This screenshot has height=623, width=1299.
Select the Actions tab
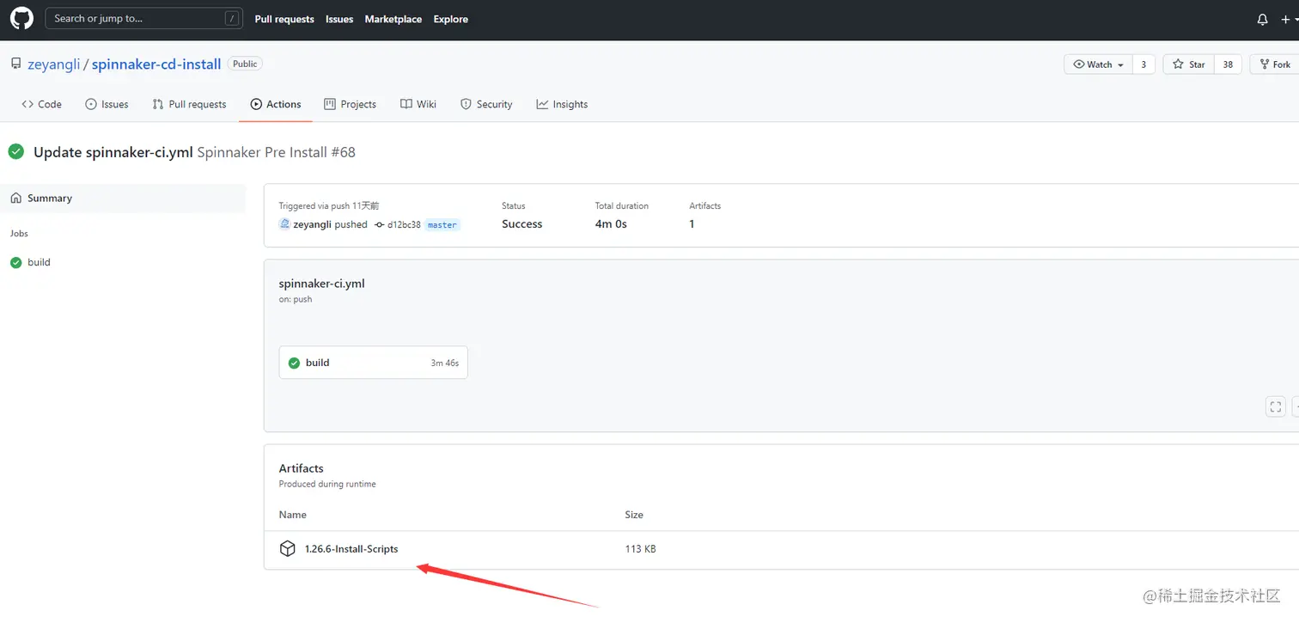pos(276,104)
